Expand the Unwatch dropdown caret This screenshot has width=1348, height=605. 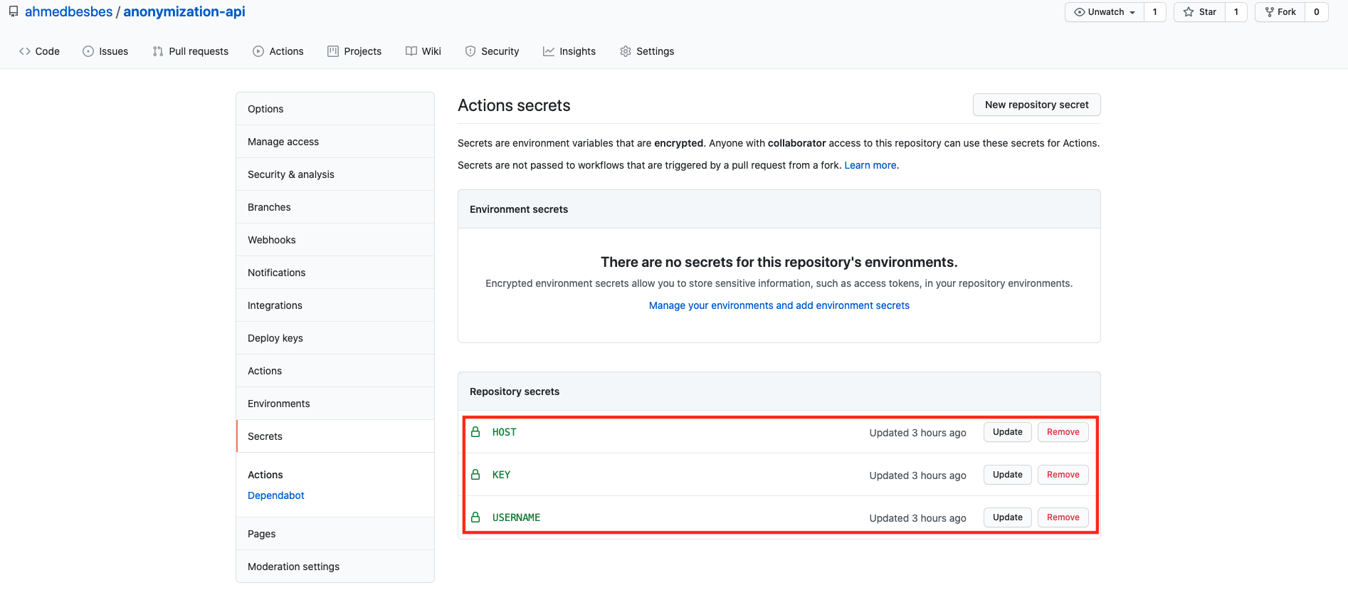point(1132,13)
